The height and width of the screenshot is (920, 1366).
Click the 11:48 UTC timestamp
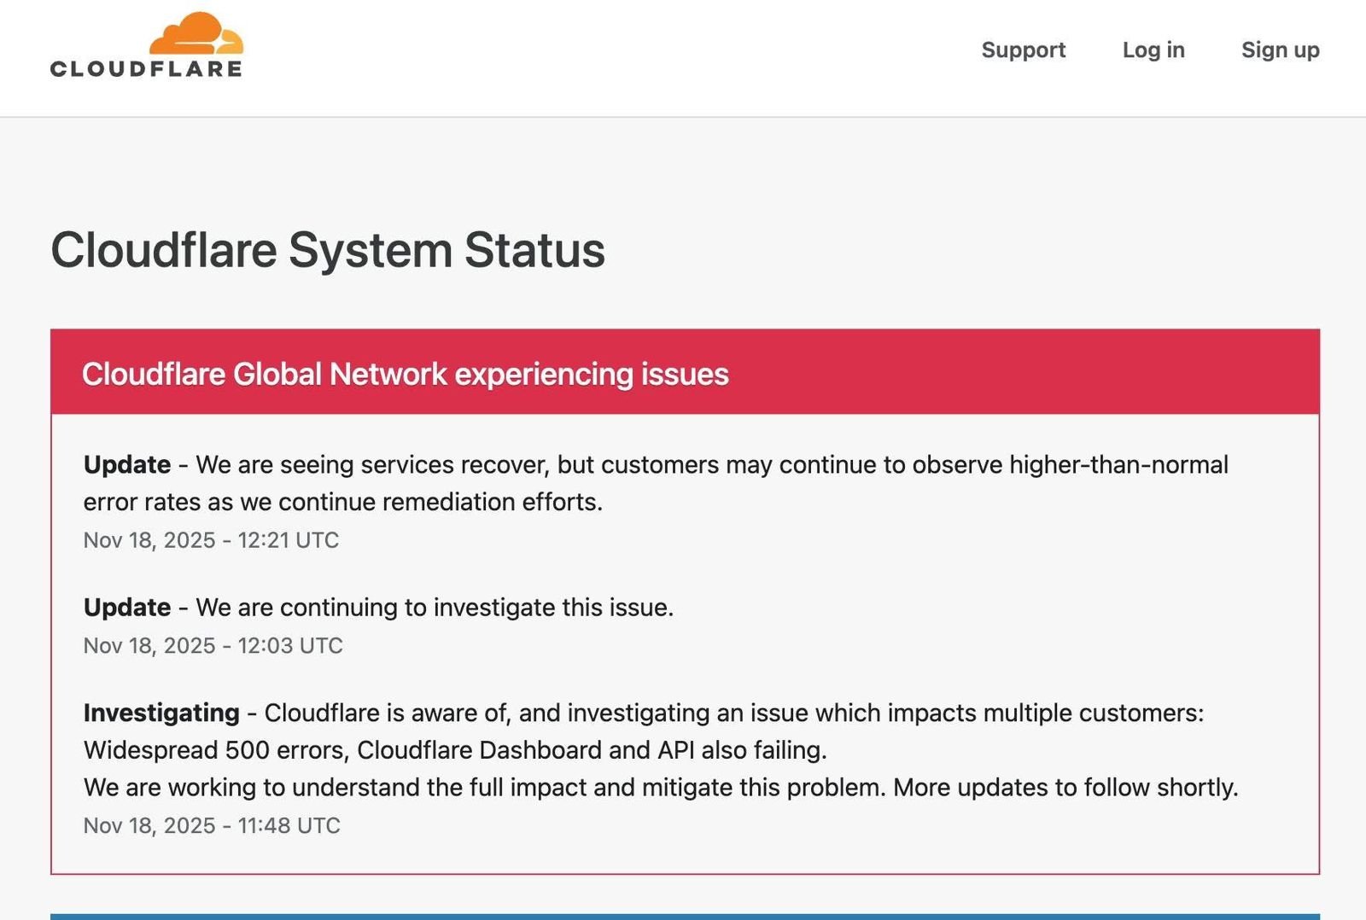(x=212, y=825)
